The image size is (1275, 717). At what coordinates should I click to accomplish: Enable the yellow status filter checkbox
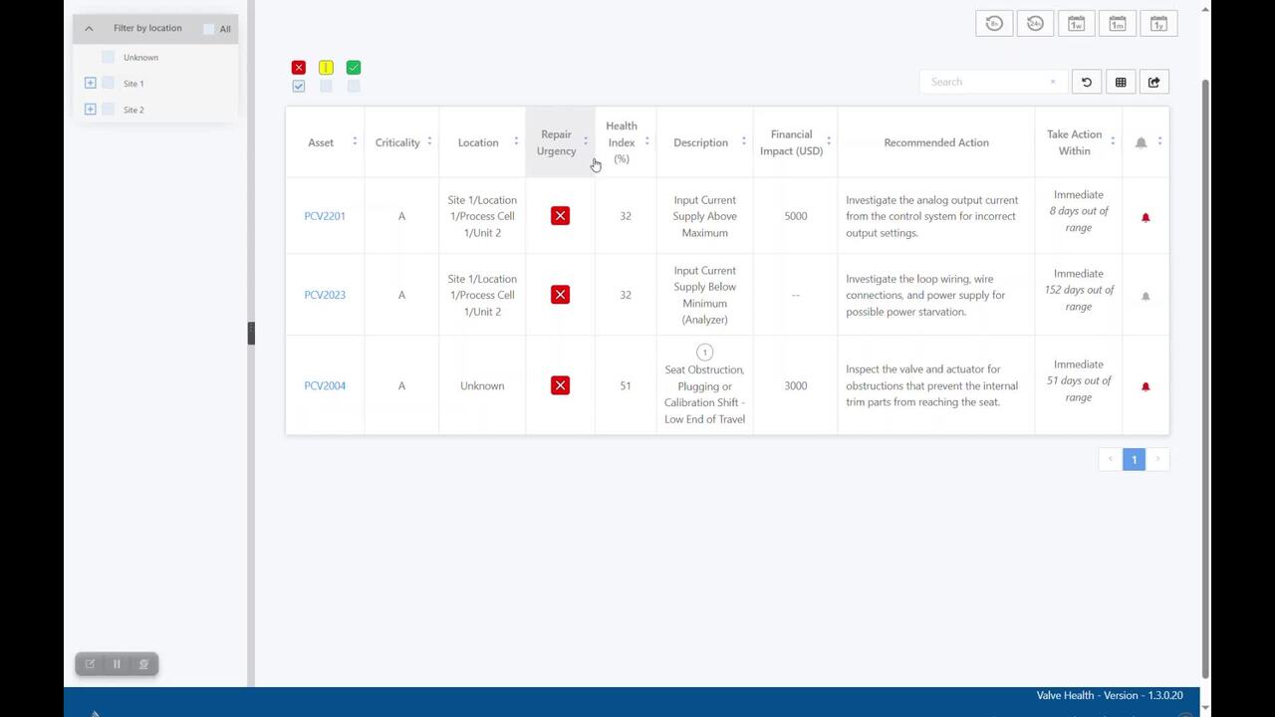point(326,86)
